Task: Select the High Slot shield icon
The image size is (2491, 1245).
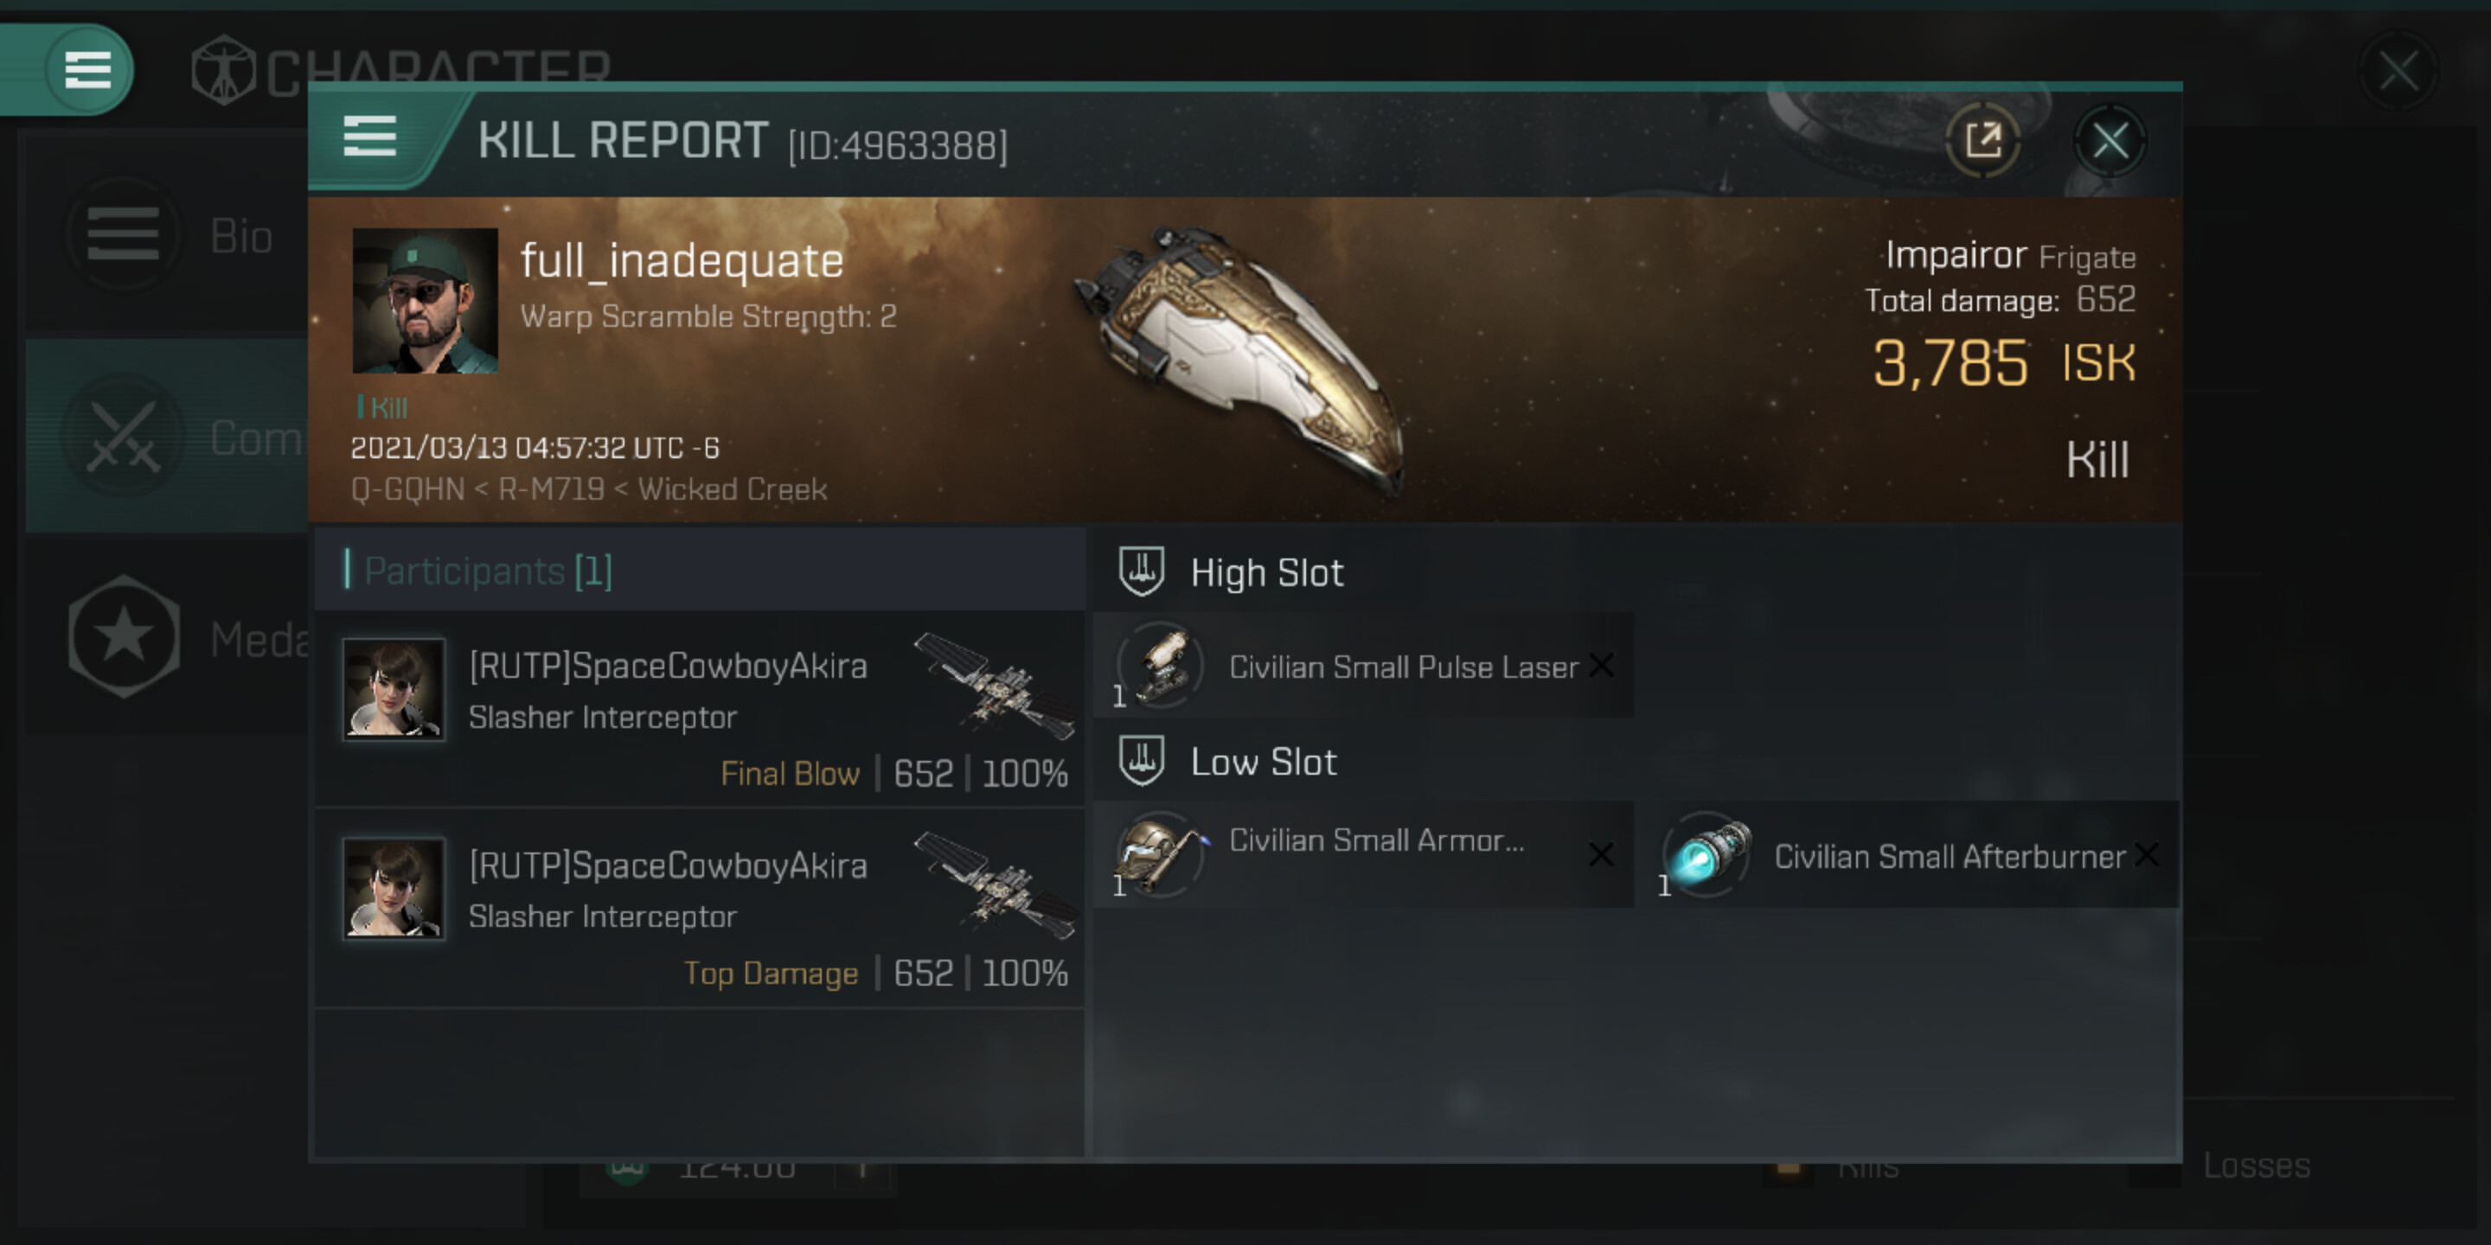Action: click(1141, 571)
